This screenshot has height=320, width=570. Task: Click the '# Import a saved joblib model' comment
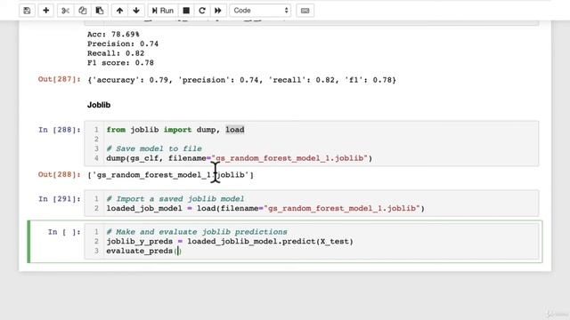(175, 199)
